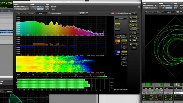Viewport: 183px width, 103px height.
Task: Pick the orange Left channel color swatch
Action: point(118,41)
